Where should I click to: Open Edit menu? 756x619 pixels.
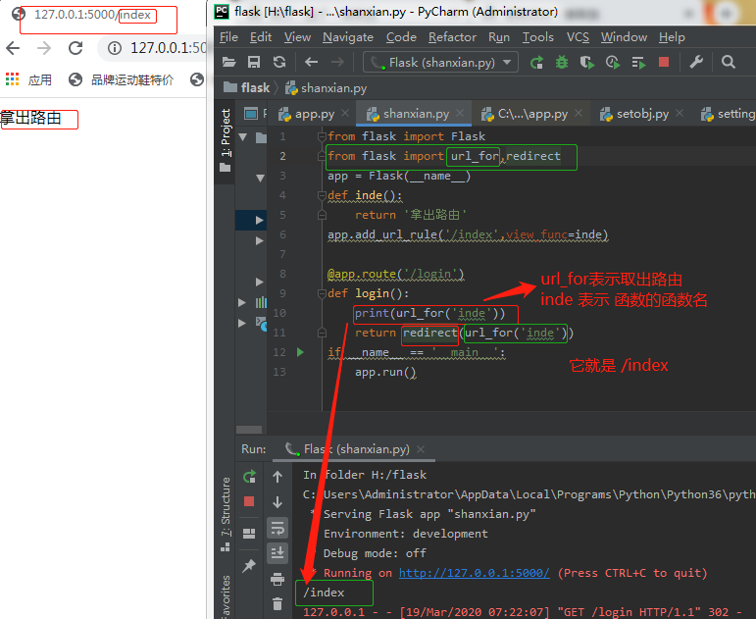261,37
